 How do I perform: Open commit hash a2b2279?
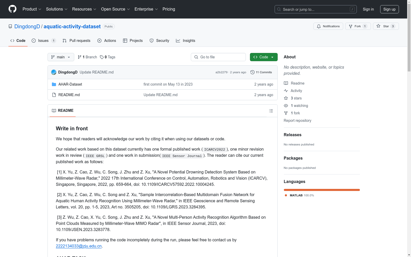tap(221, 72)
